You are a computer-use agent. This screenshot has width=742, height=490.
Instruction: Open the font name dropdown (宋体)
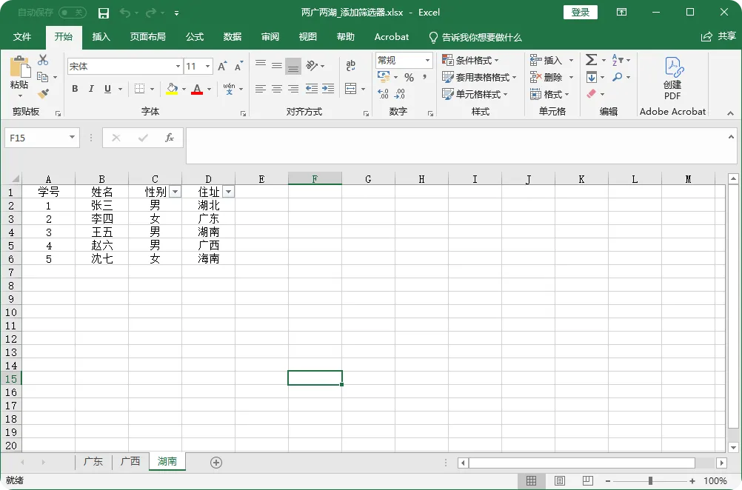tap(178, 66)
